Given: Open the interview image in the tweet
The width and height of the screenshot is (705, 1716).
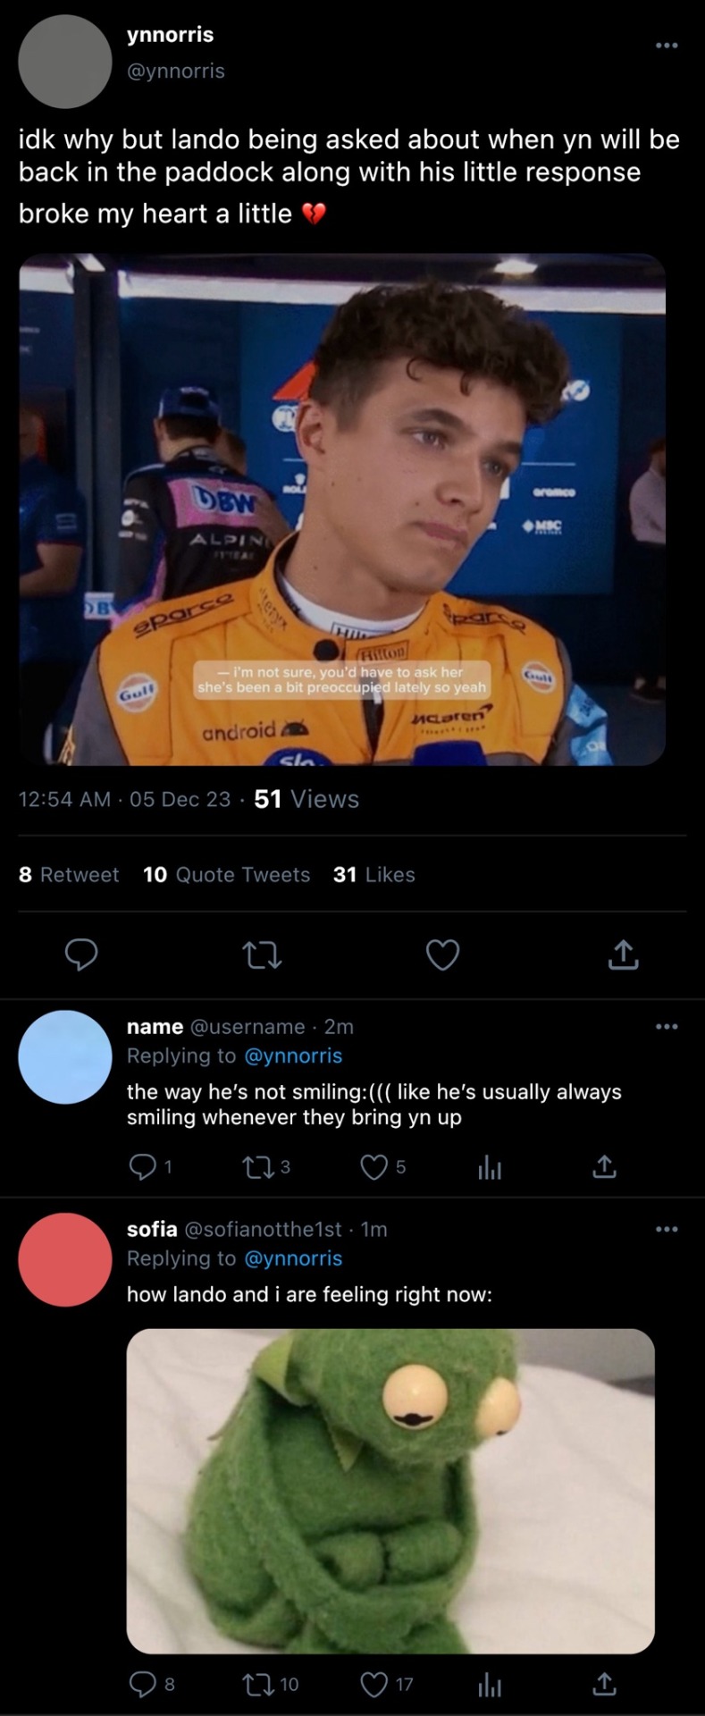Looking at the screenshot, I should (x=342, y=509).
